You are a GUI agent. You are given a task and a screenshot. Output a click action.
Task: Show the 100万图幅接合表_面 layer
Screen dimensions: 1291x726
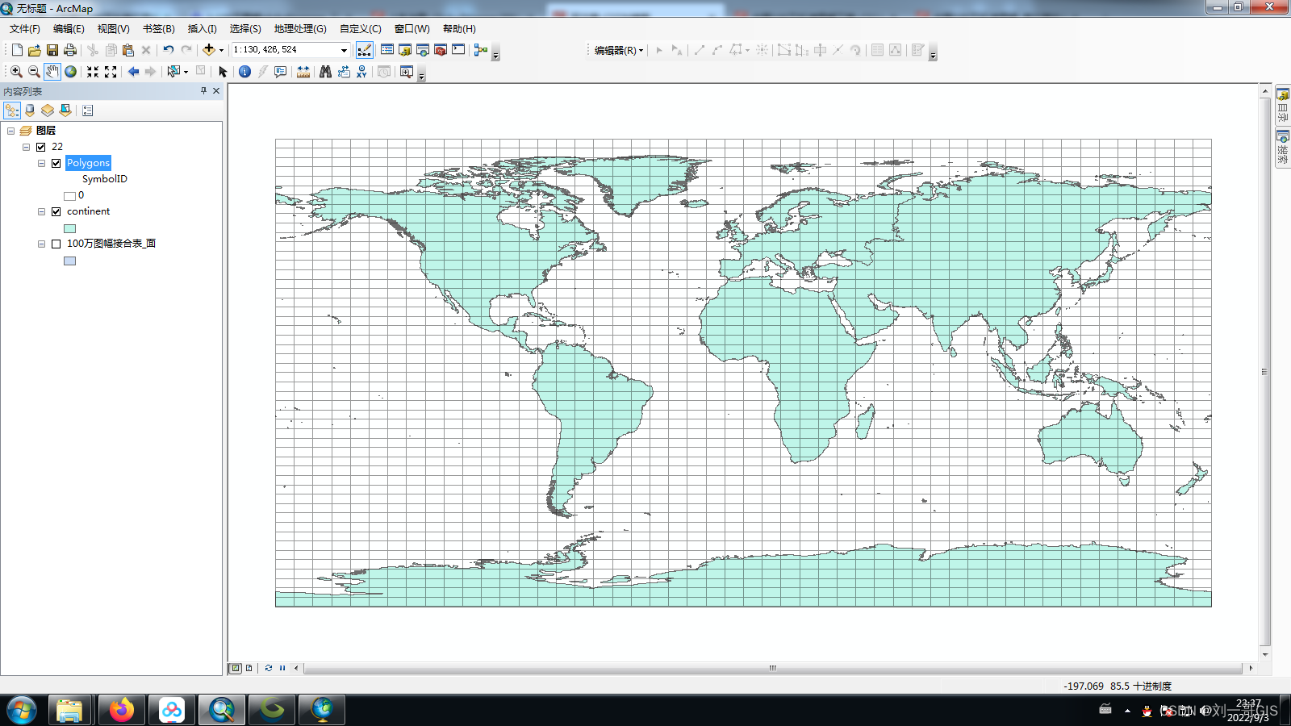click(x=56, y=244)
